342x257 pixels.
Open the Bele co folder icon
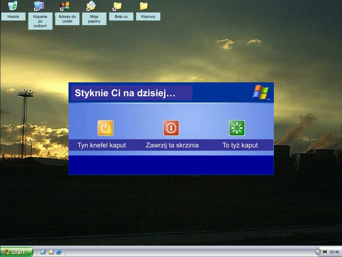pyautogui.click(x=117, y=6)
